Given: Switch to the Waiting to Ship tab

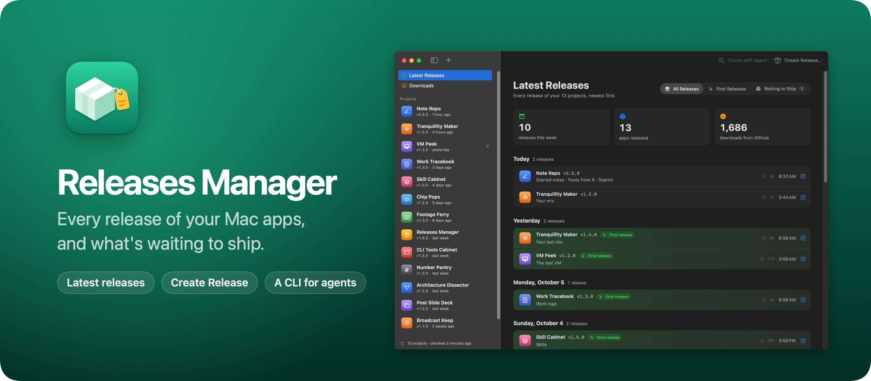Looking at the screenshot, I should (780, 89).
